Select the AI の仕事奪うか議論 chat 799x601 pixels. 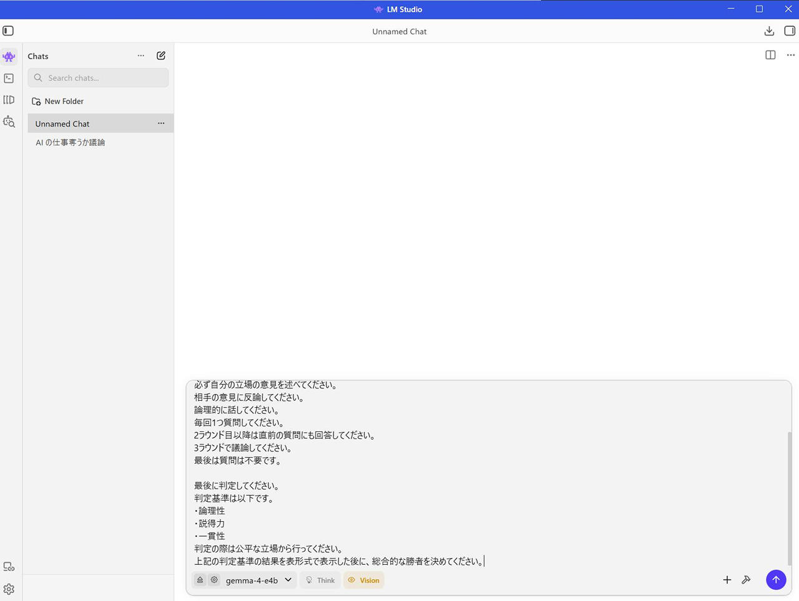click(x=71, y=142)
